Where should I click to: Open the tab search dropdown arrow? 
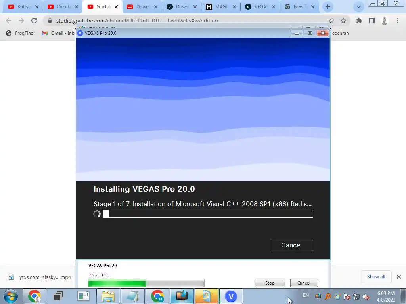click(x=358, y=7)
